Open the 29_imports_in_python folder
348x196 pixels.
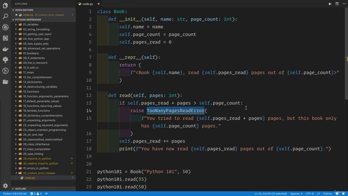(37, 158)
